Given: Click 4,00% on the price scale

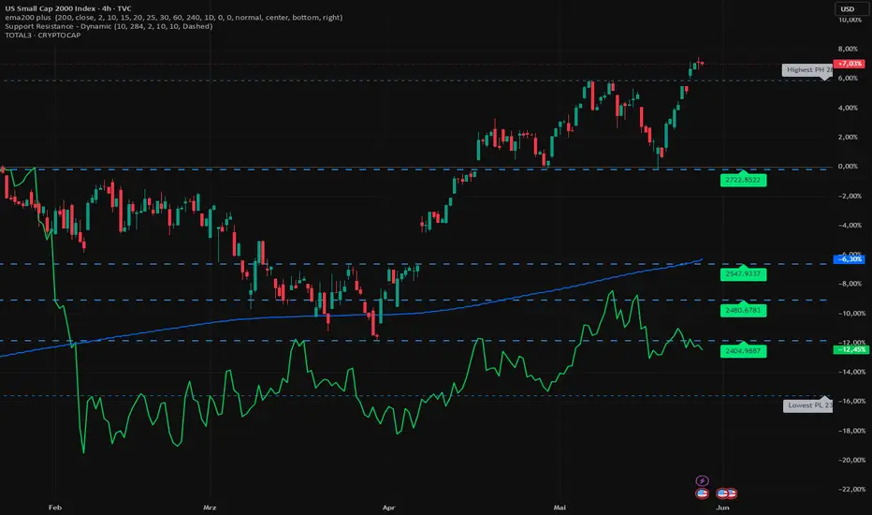Looking at the screenshot, I should (848, 108).
